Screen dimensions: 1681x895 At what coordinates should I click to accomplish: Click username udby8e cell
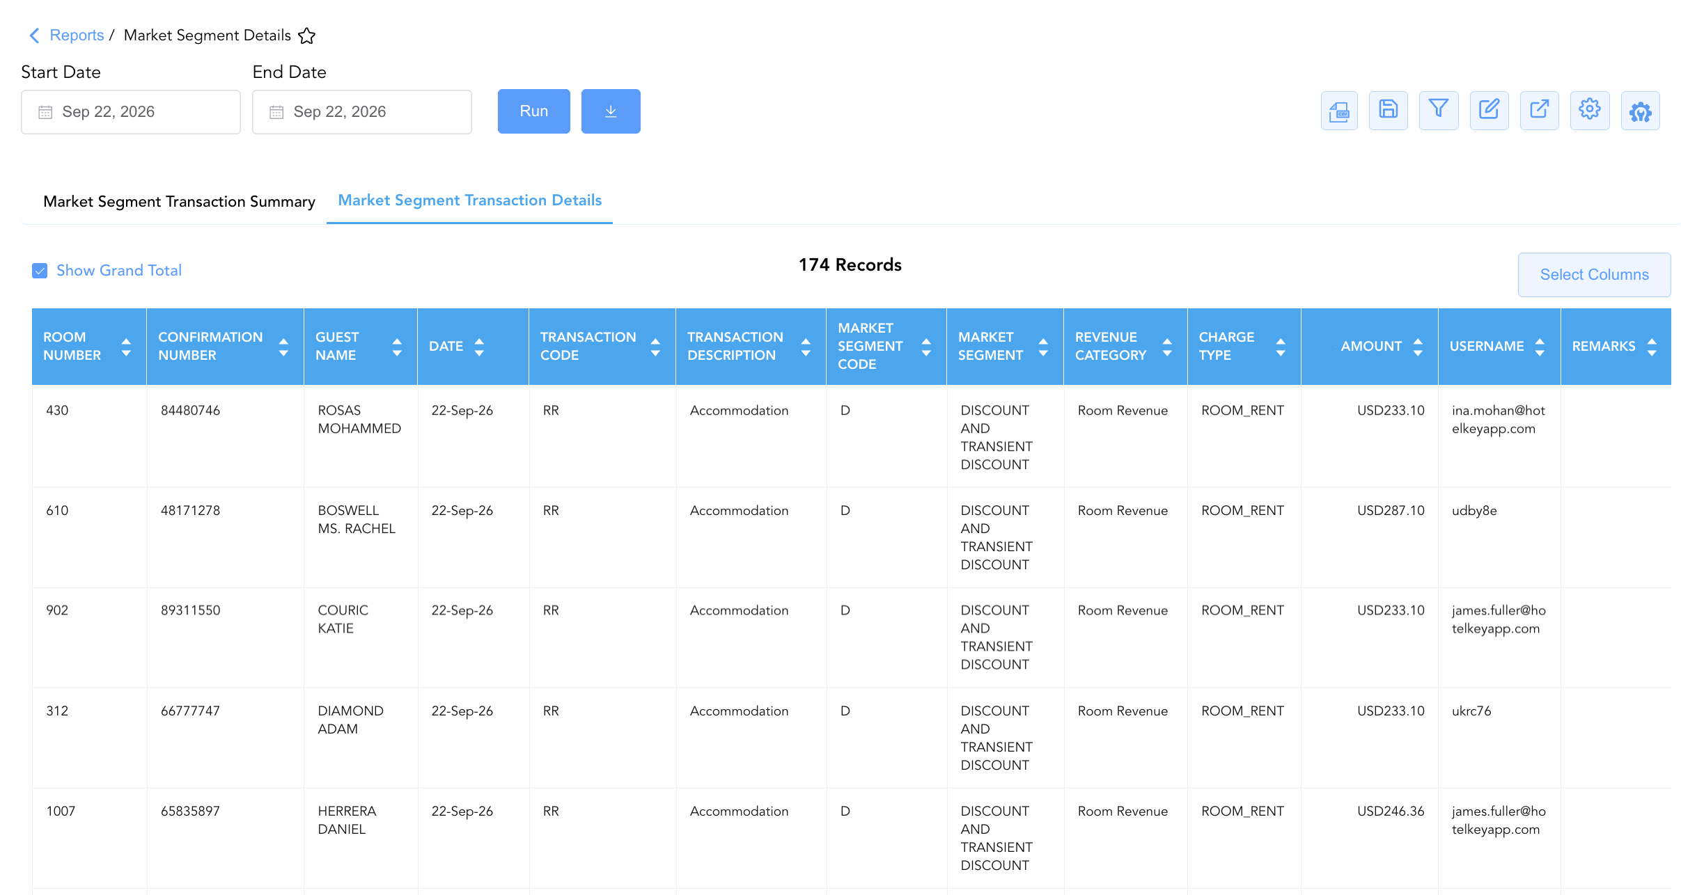coord(1474,511)
